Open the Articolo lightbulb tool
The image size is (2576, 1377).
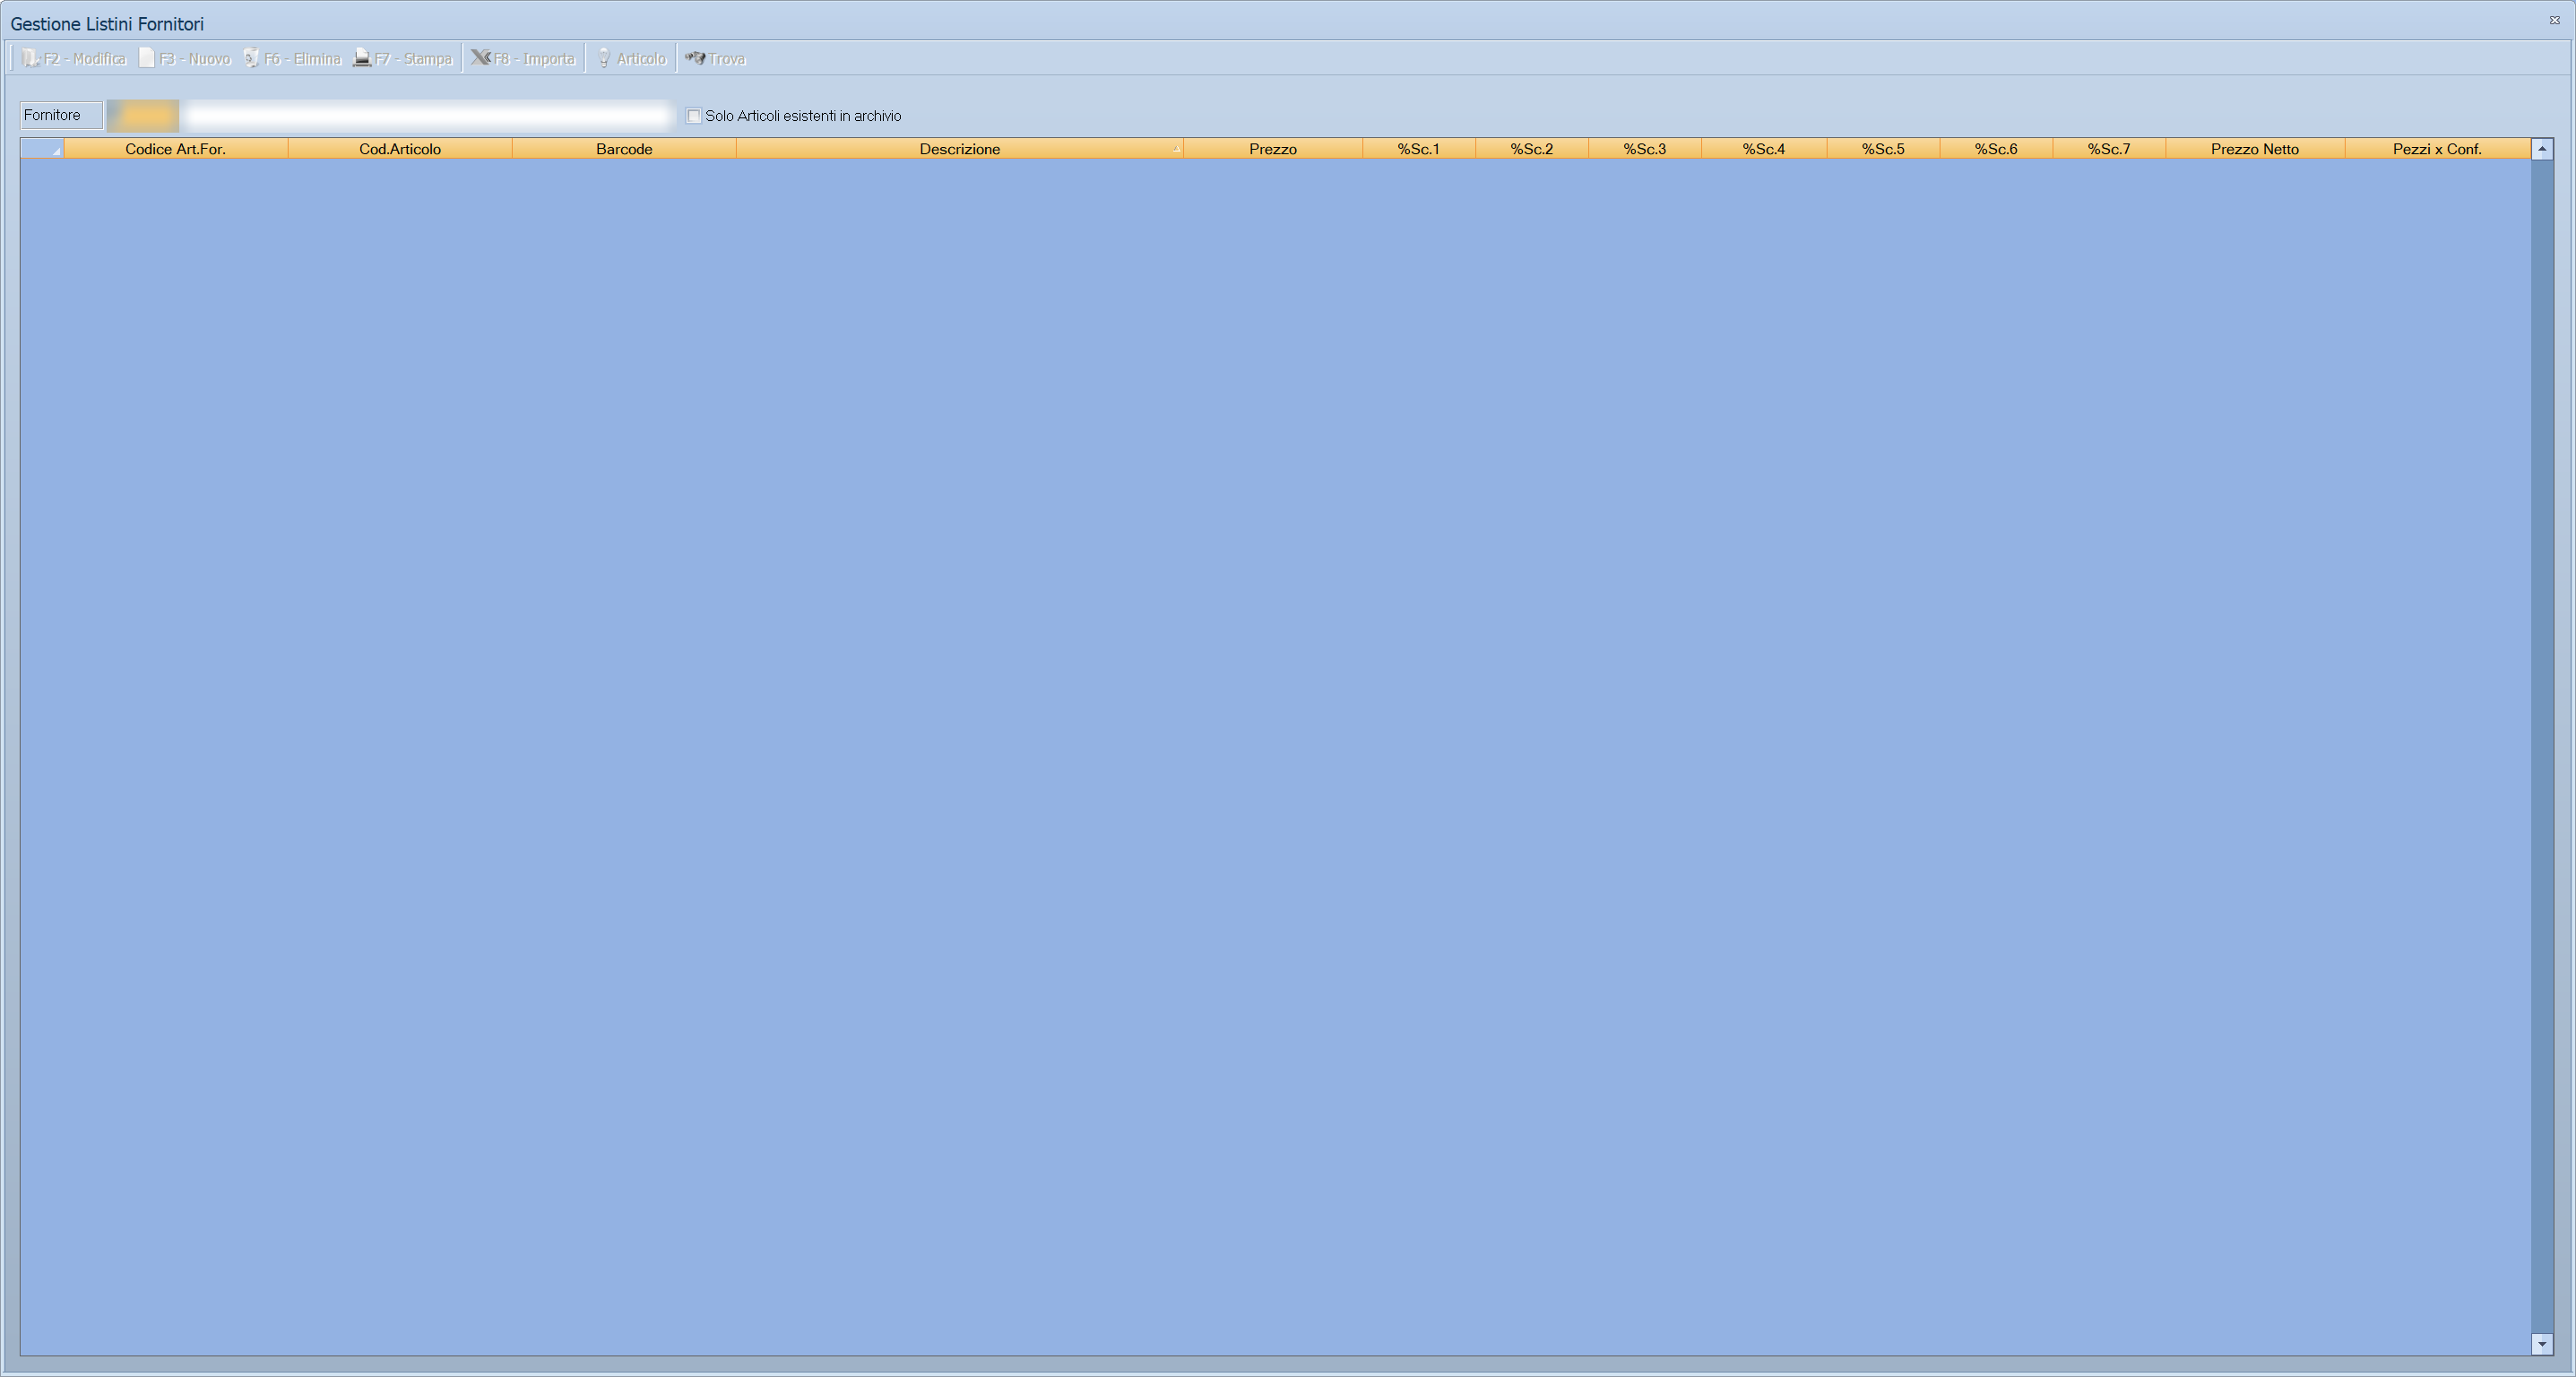pyautogui.click(x=631, y=59)
